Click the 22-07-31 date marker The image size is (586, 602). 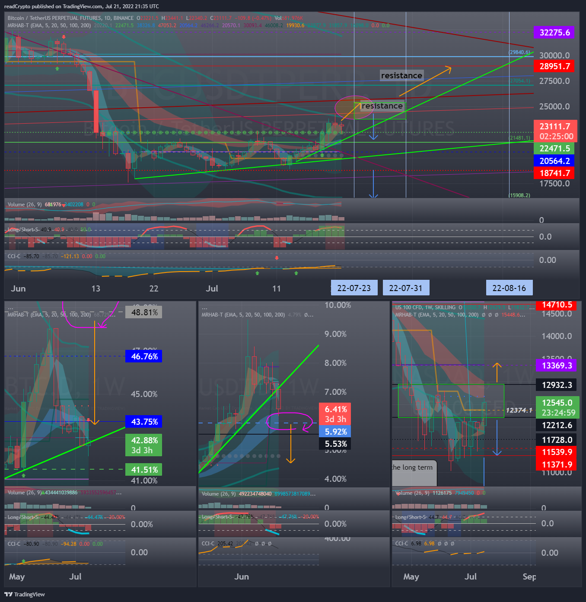point(406,288)
